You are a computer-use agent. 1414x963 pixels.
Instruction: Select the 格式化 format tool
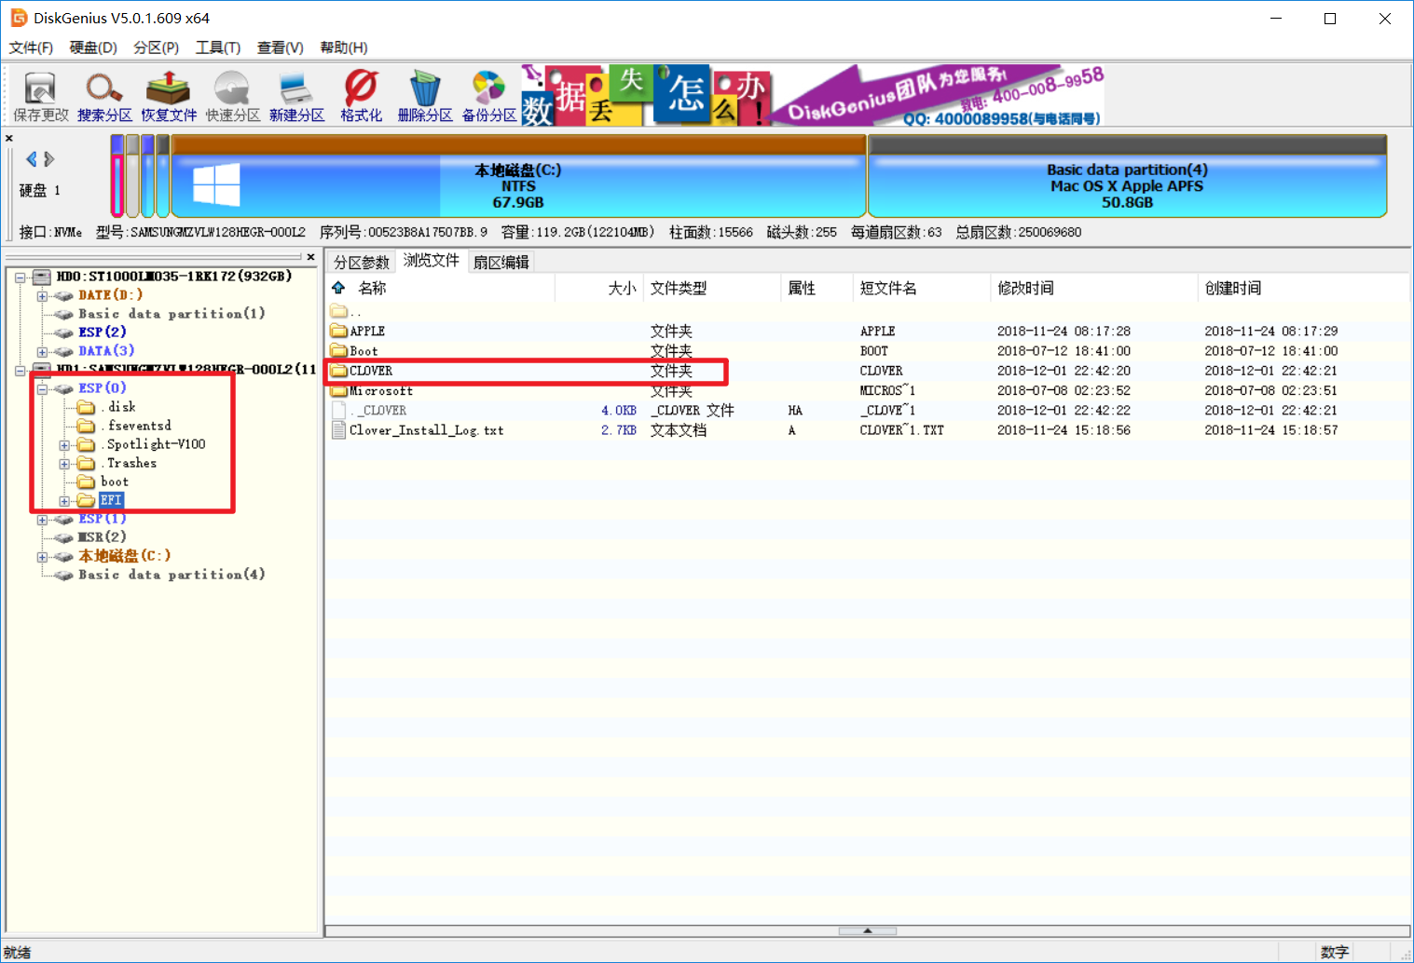(361, 97)
